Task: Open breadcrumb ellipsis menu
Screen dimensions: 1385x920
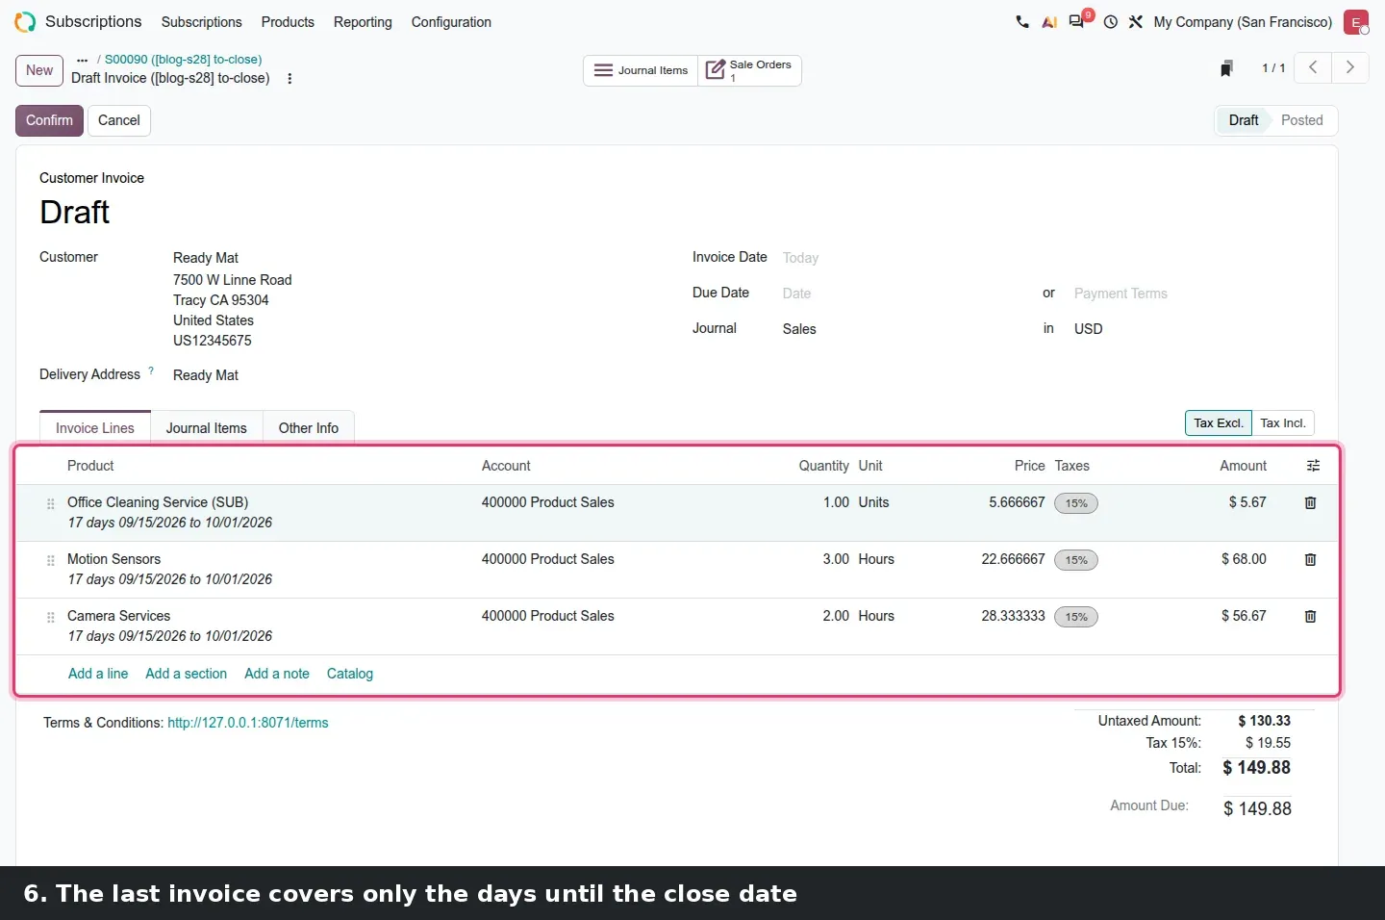Action: pos(82,60)
